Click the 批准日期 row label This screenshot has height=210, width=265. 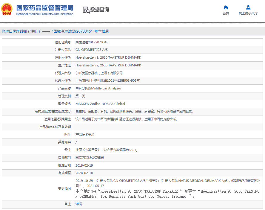click(64, 165)
